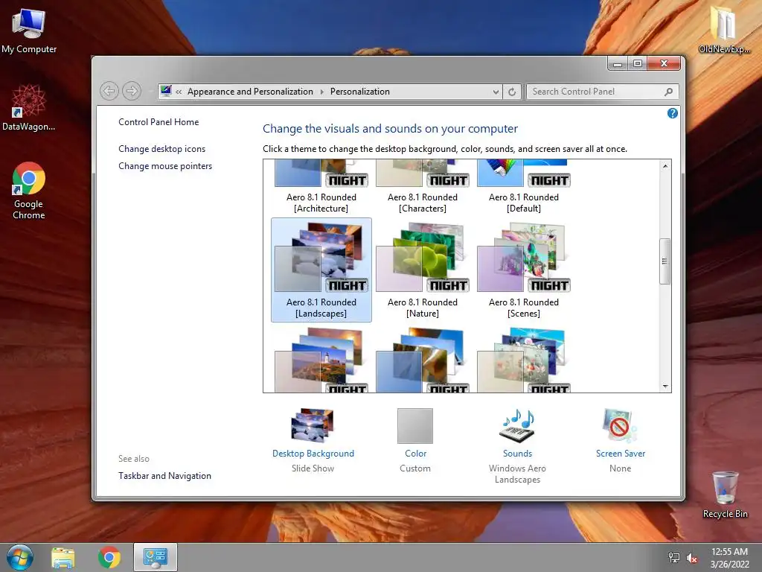
Task: Click the Forward navigation arrow
Action: (132, 91)
